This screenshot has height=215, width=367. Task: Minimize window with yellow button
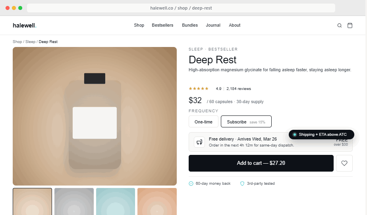pyautogui.click(x=14, y=8)
